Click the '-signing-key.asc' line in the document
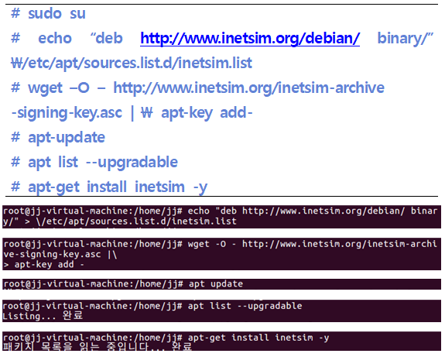445x357 pixels. pos(67,113)
